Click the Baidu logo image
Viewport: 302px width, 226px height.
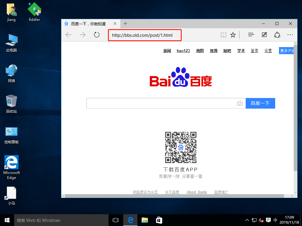click(x=181, y=77)
